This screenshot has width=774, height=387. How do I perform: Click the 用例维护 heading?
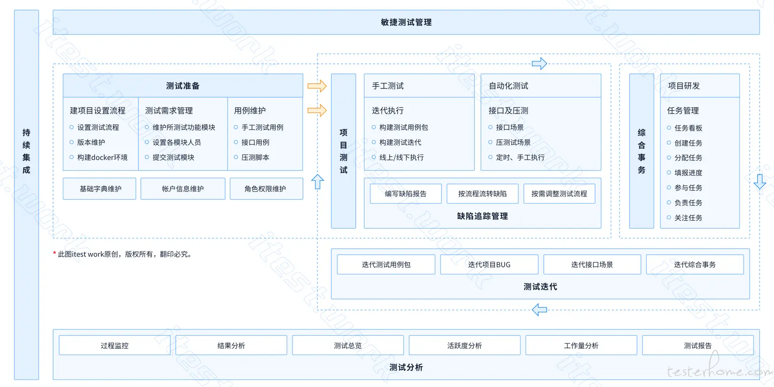pos(250,110)
